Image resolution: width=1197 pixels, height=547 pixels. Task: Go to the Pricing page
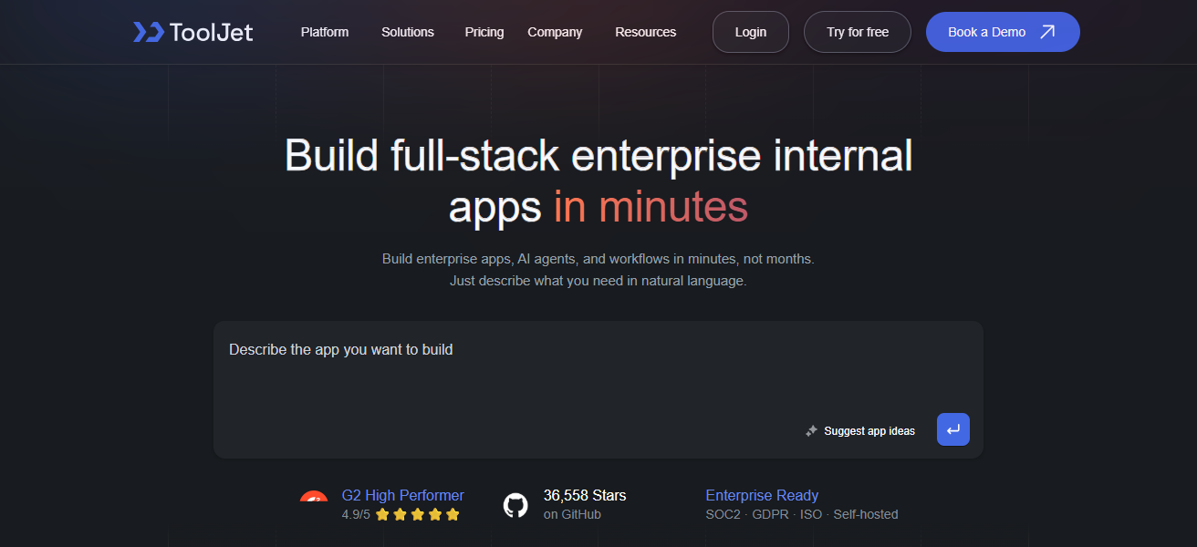484,32
